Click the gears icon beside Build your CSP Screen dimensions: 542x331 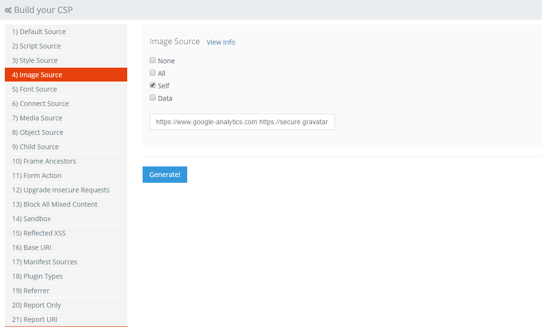tap(8, 10)
